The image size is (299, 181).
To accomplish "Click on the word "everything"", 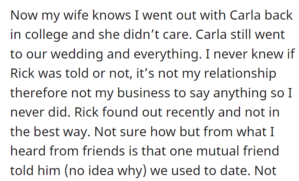I will coord(167,54).
